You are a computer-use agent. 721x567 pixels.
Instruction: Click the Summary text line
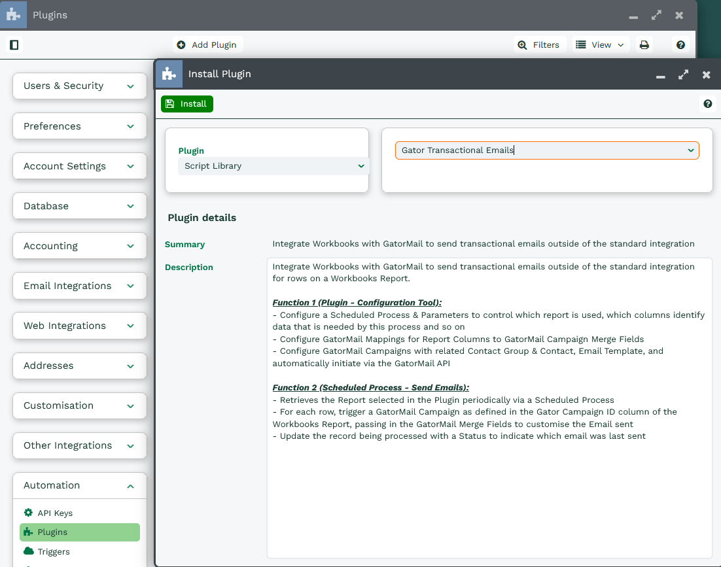[484, 243]
